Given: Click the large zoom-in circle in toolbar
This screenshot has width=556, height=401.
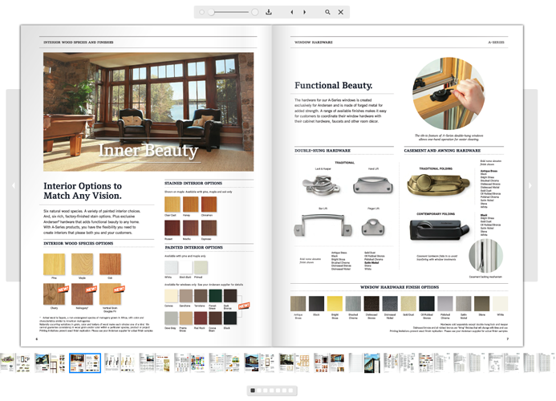Looking at the screenshot, I should pos(254,12).
